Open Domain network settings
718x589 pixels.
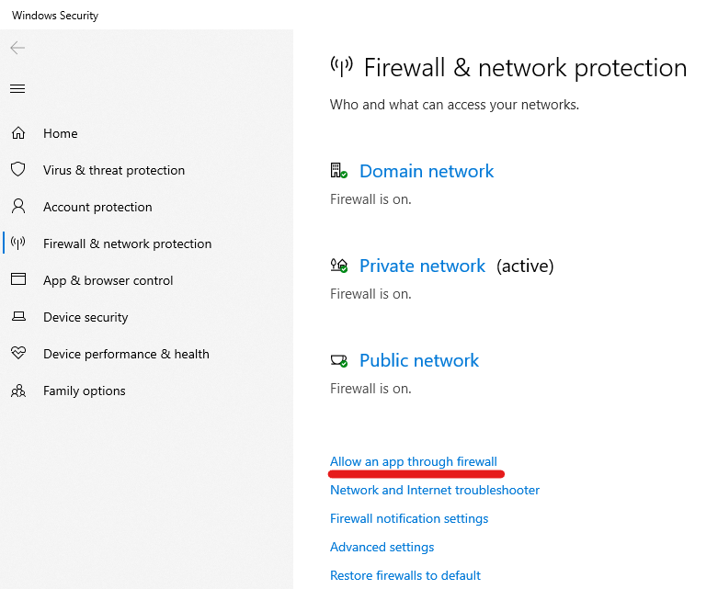click(x=427, y=171)
